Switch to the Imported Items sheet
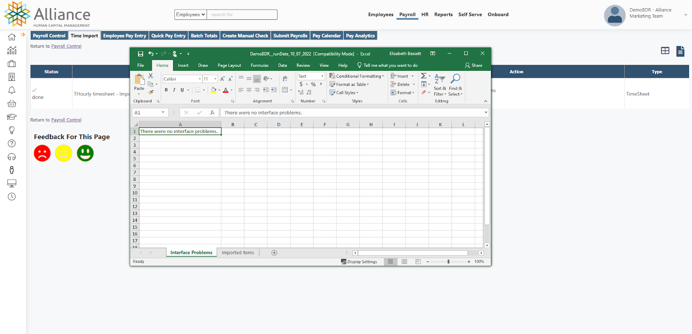Screen dimensions: 692x334 click(238, 252)
